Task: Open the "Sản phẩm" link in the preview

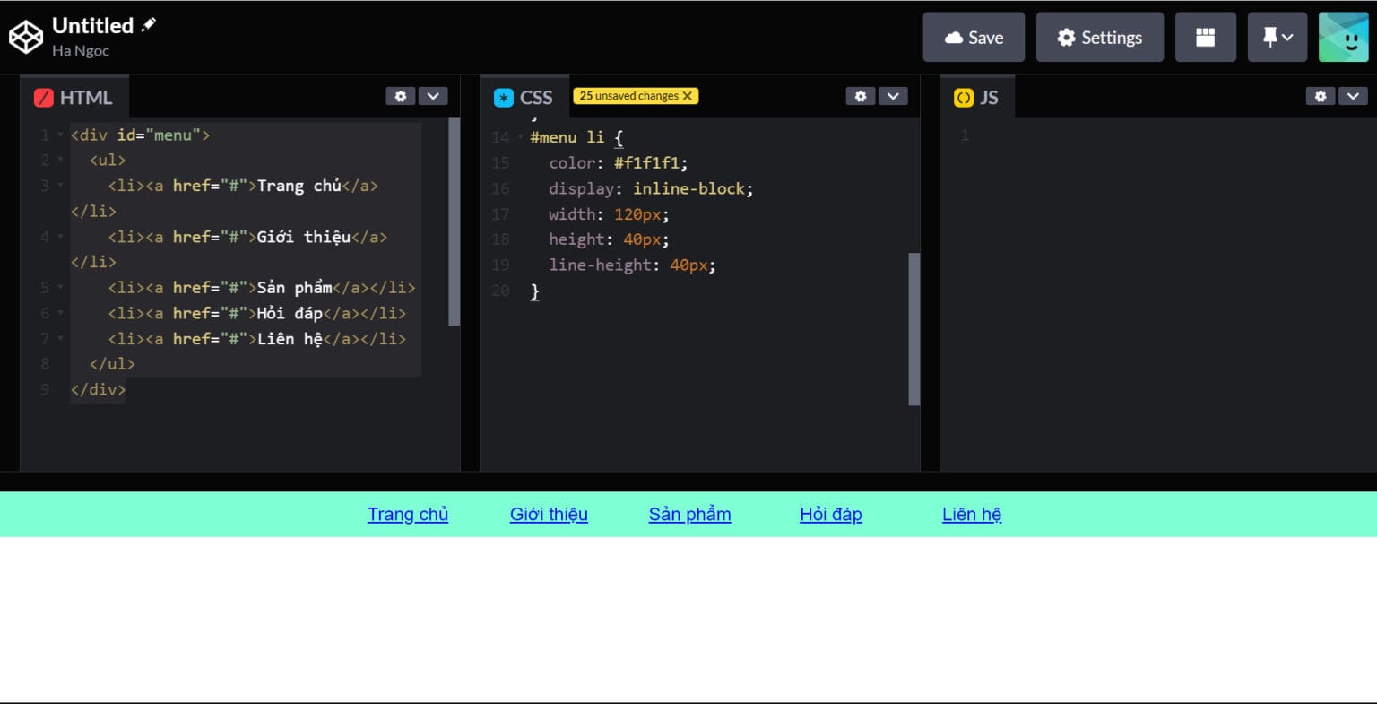Action: coord(689,514)
